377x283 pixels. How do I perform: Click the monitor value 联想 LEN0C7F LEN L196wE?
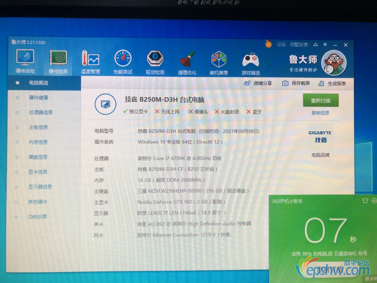182,213
